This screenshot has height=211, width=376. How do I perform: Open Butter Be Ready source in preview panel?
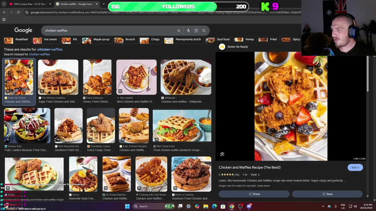tap(234, 47)
